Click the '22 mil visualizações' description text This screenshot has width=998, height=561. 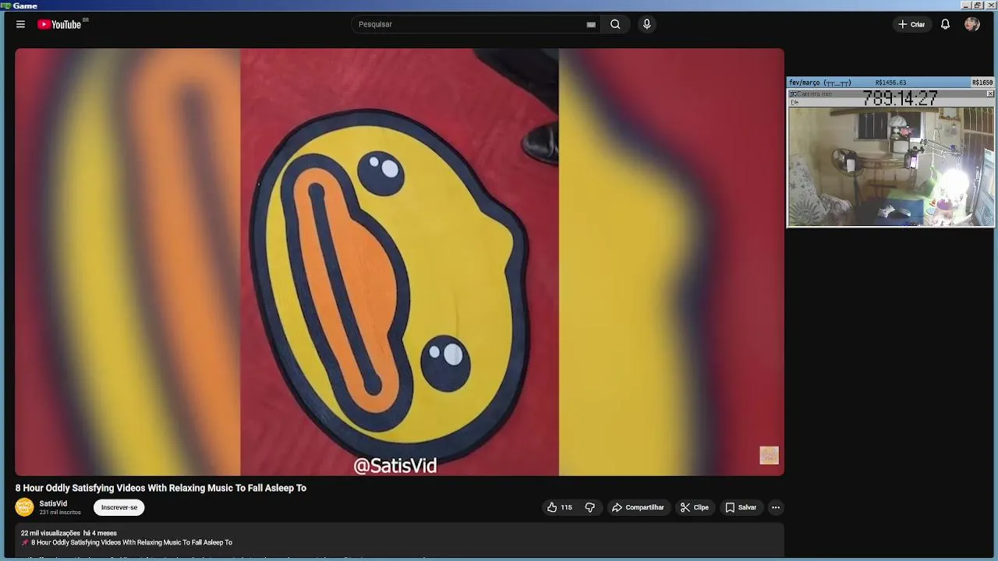(x=51, y=533)
